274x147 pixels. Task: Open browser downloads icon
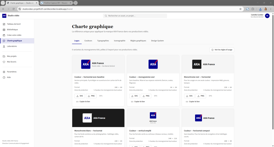[260, 9]
